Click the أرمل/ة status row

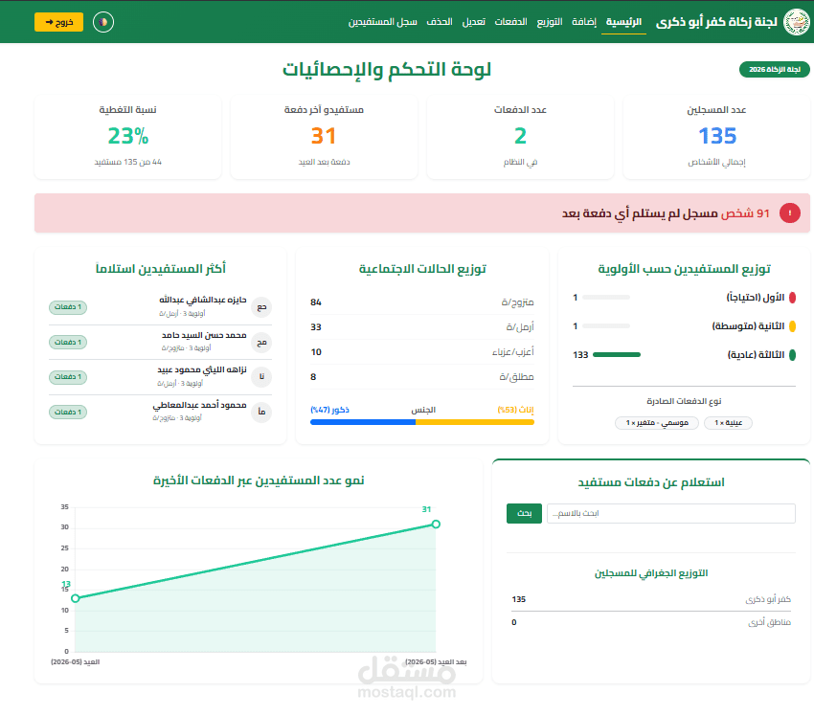pos(422,327)
